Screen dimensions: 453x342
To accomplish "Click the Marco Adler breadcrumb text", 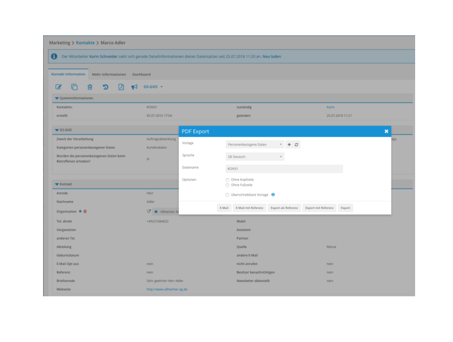I will pos(113,43).
